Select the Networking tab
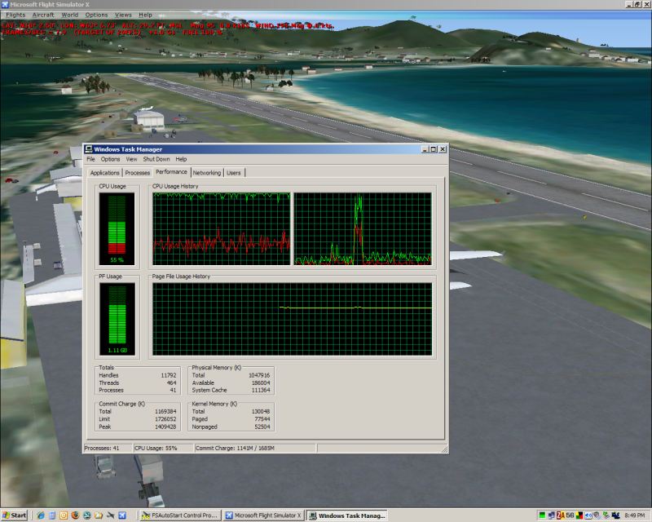This screenshot has height=522, width=652. (x=206, y=173)
